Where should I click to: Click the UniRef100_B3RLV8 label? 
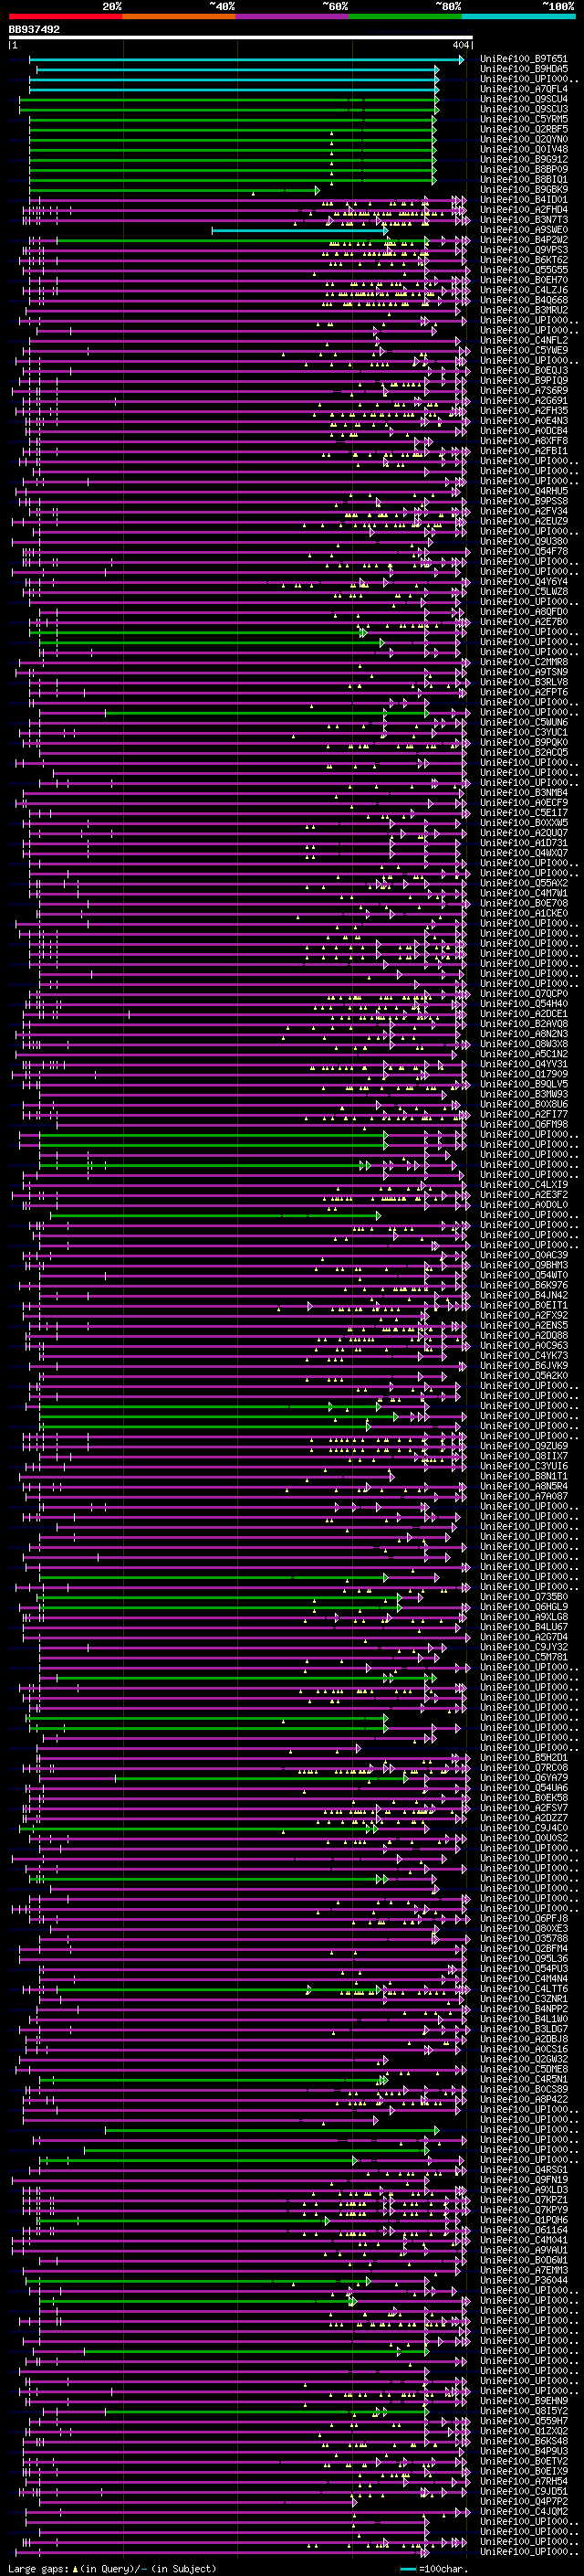(524, 682)
